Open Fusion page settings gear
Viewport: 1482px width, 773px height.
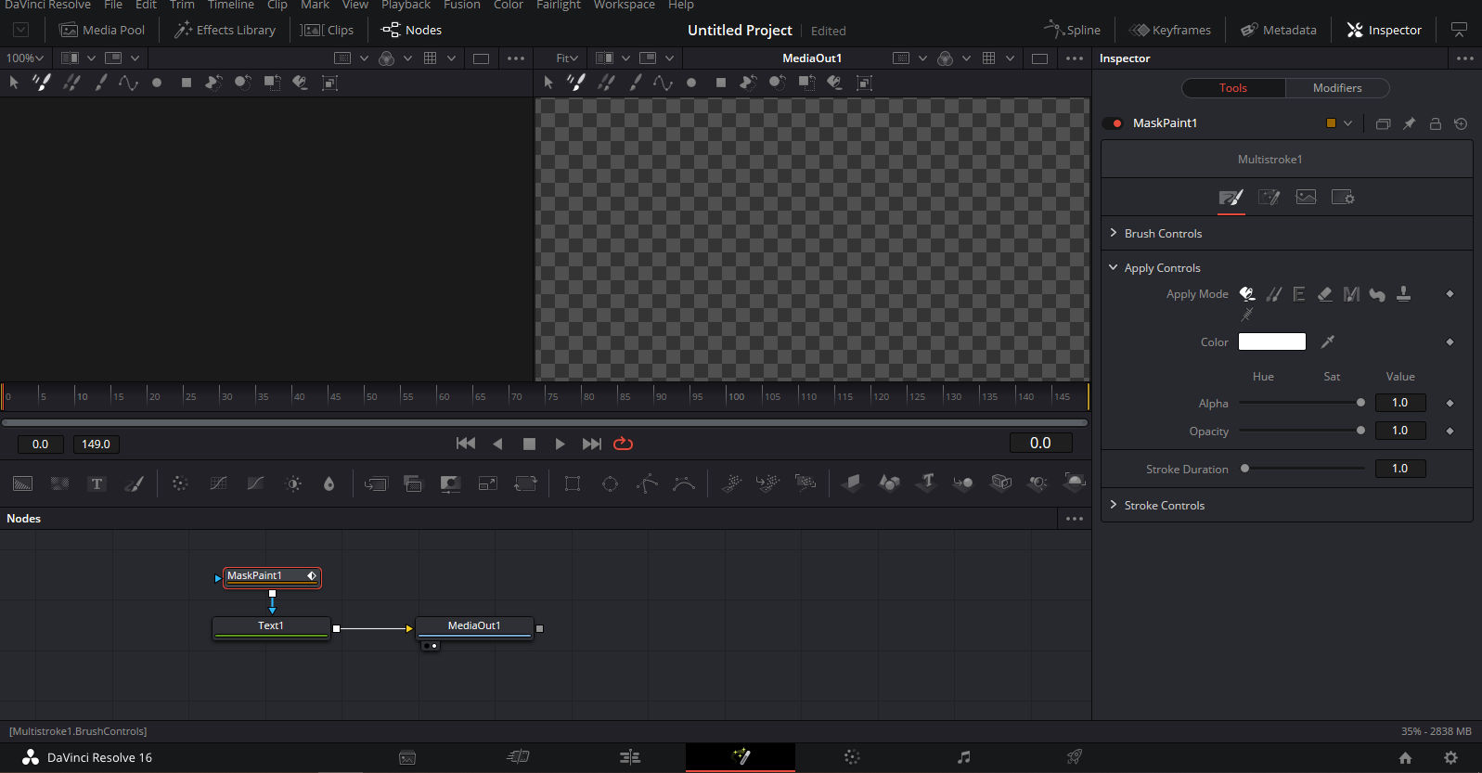(x=1451, y=758)
